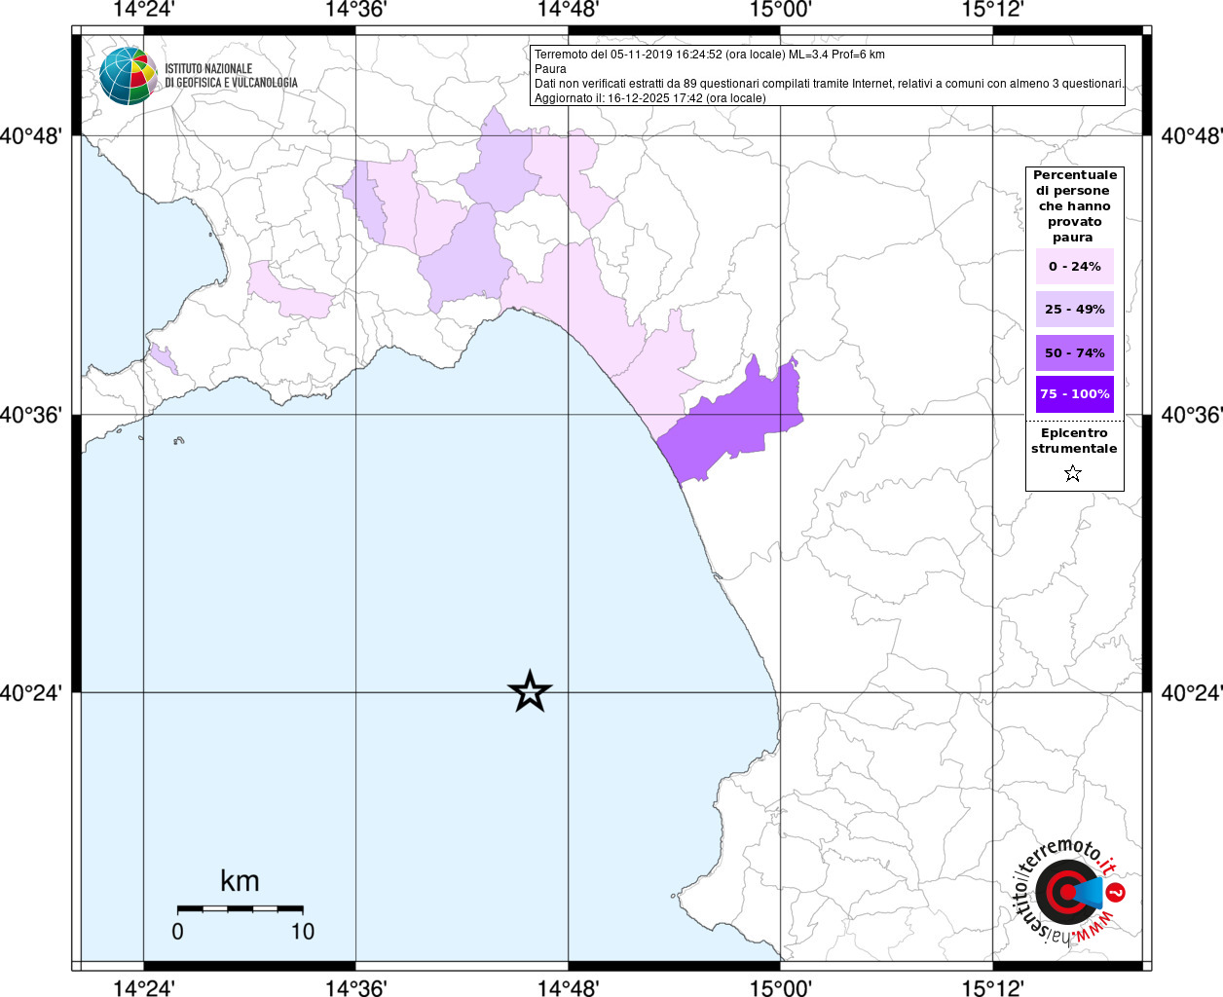Click the bottom 14°48' longitude label

(x=568, y=987)
